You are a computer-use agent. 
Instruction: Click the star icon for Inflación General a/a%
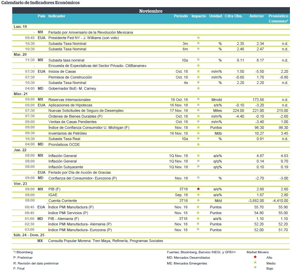pos(198,155)
